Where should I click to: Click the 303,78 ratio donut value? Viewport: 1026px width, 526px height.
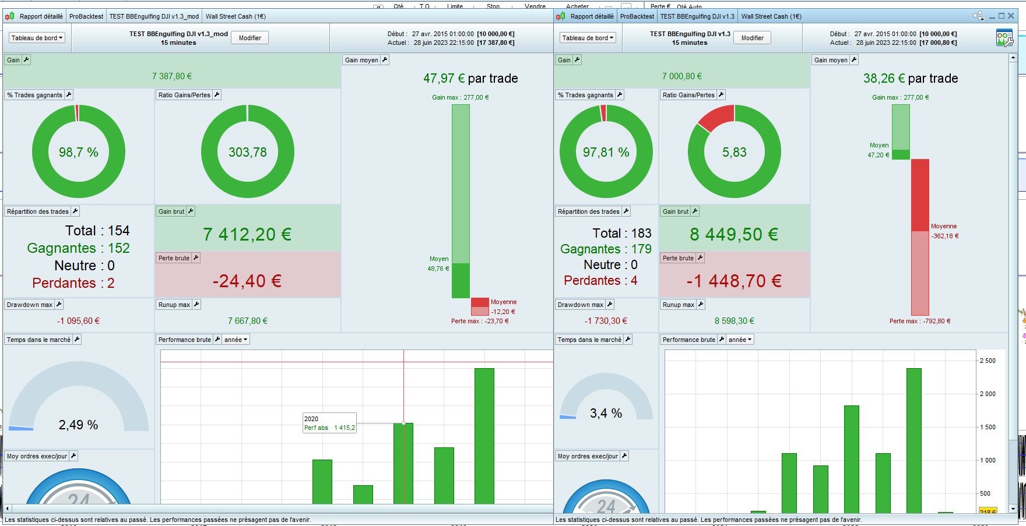(x=248, y=152)
